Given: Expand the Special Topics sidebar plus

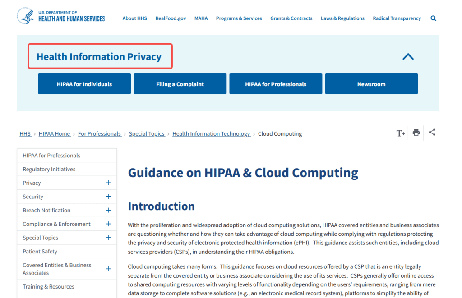Looking at the screenshot, I should pyautogui.click(x=108, y=238).
